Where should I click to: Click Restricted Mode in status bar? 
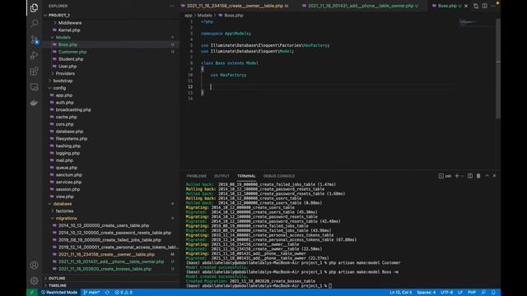coord(58,293)
